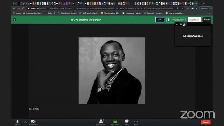Open the Chrome extensions puzzle icon
224x126 pixels.
coord(192,8)
